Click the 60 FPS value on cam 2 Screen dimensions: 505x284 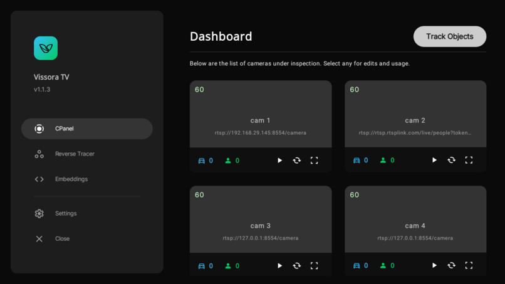pos(354,90)
